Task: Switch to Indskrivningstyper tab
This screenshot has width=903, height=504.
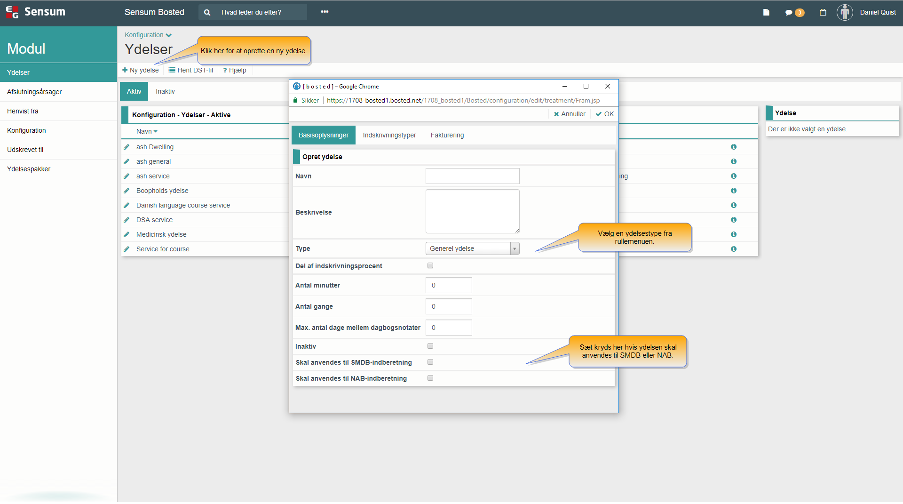Action: pyautogui.click(x=389, y=135)
